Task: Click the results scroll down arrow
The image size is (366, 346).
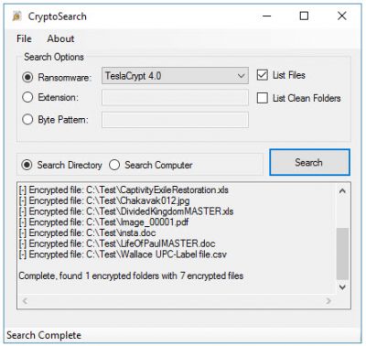Action: (x=342, y=287)
